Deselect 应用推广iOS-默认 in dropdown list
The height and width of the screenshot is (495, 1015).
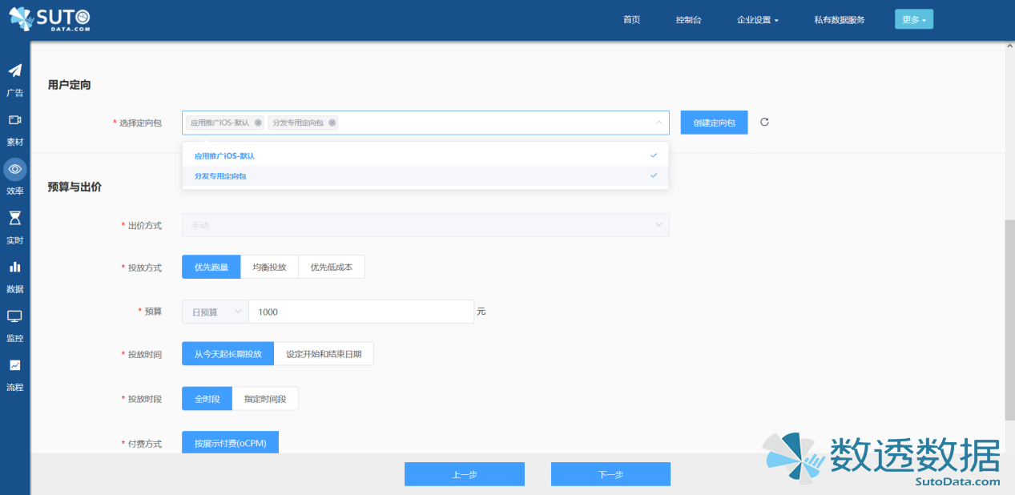point(425,155)
